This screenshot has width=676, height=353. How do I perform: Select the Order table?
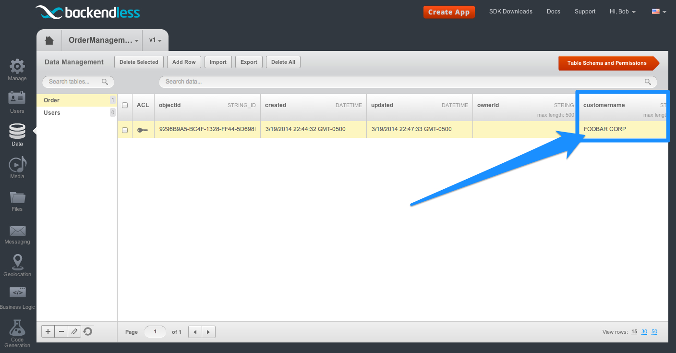(x=76, y=100)
